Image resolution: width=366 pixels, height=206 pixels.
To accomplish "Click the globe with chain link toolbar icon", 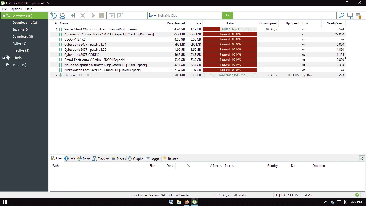I will pyautogui.click(x=62, y=16).
